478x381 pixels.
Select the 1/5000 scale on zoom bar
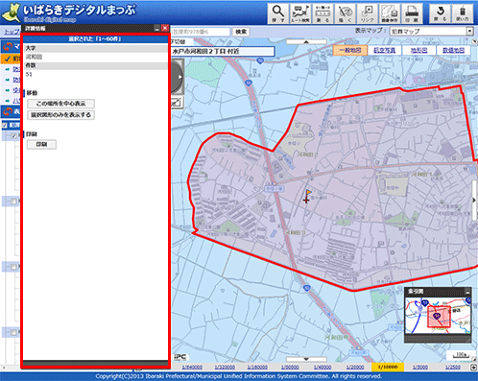pyautogui.click(x=420, y=367)
